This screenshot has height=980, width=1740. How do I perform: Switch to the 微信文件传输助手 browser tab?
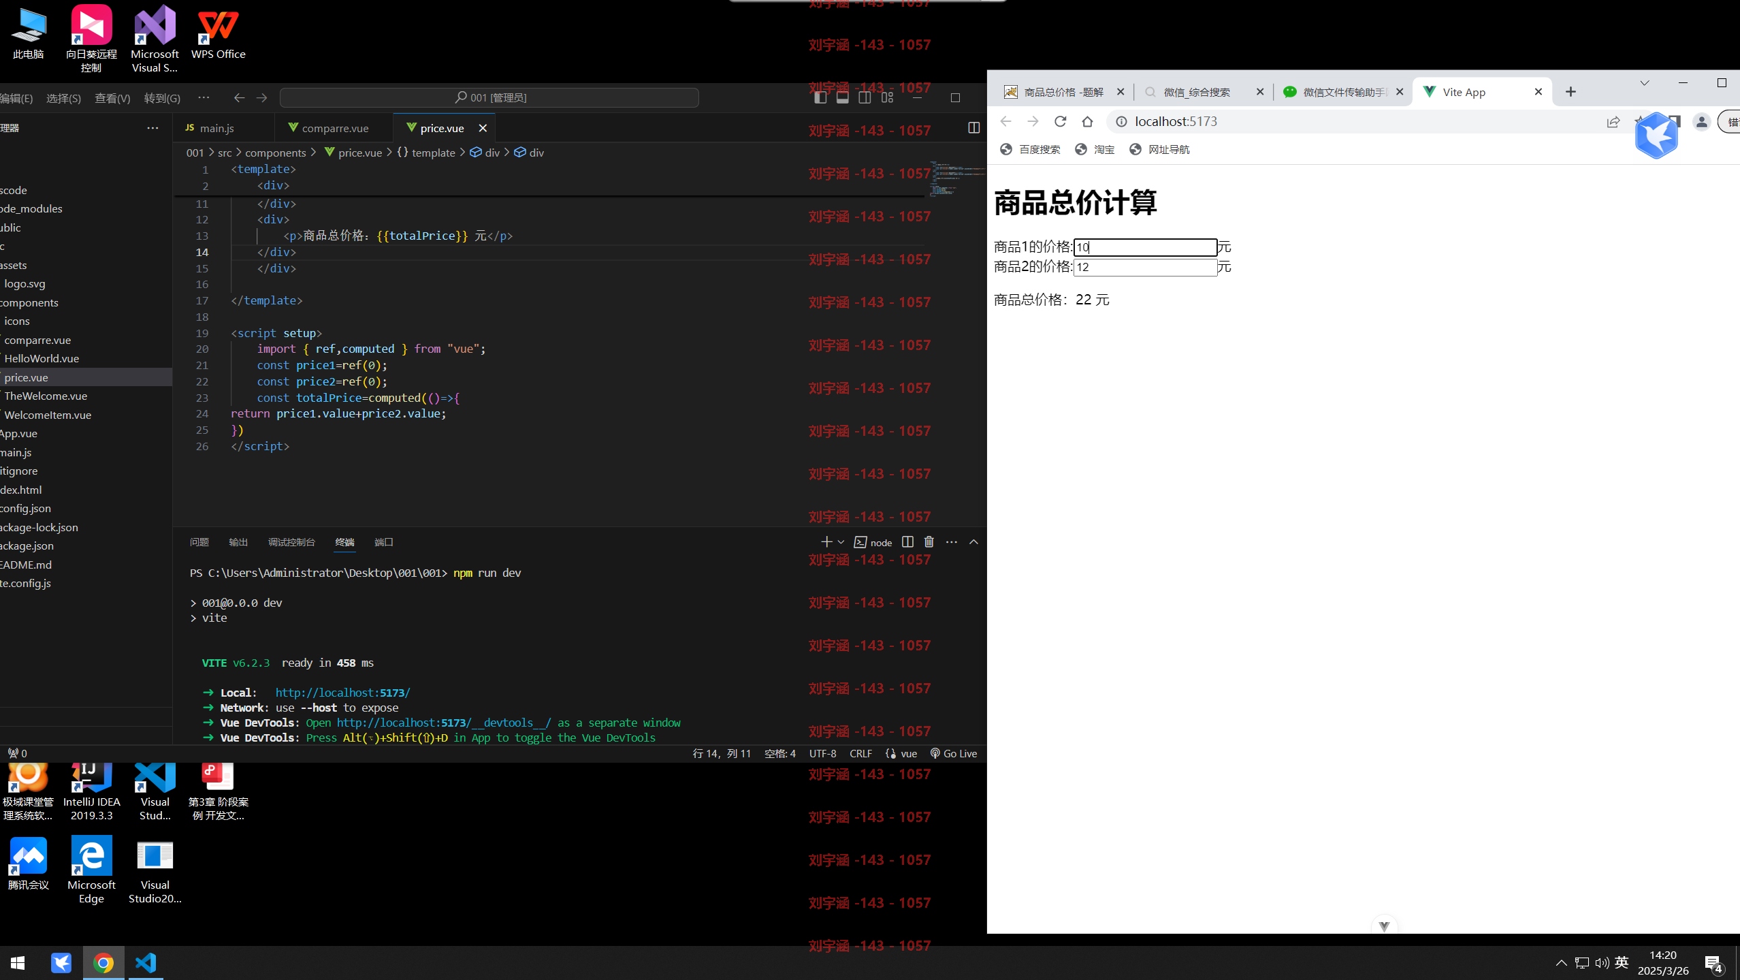click(x=1342, y=92)
